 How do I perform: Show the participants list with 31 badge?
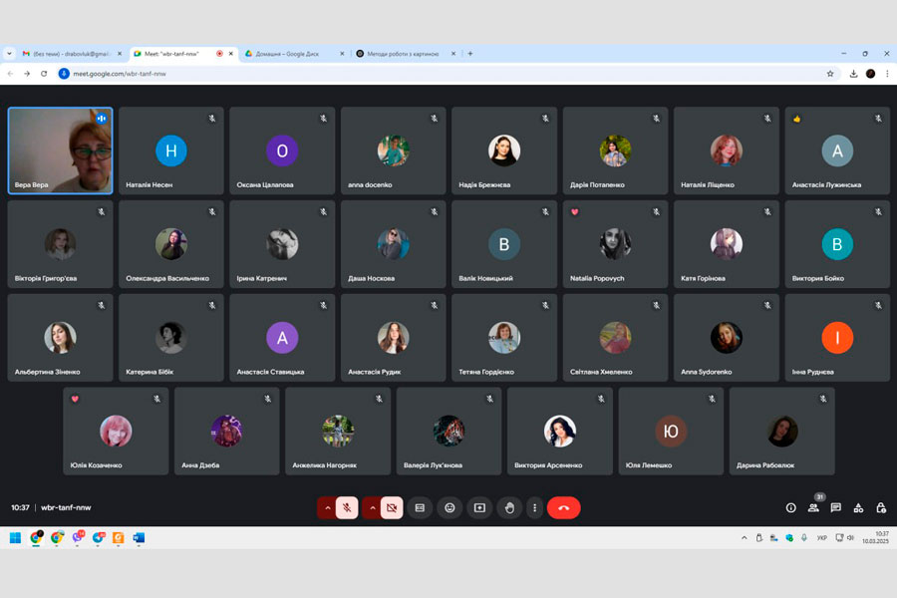point(813,507)
